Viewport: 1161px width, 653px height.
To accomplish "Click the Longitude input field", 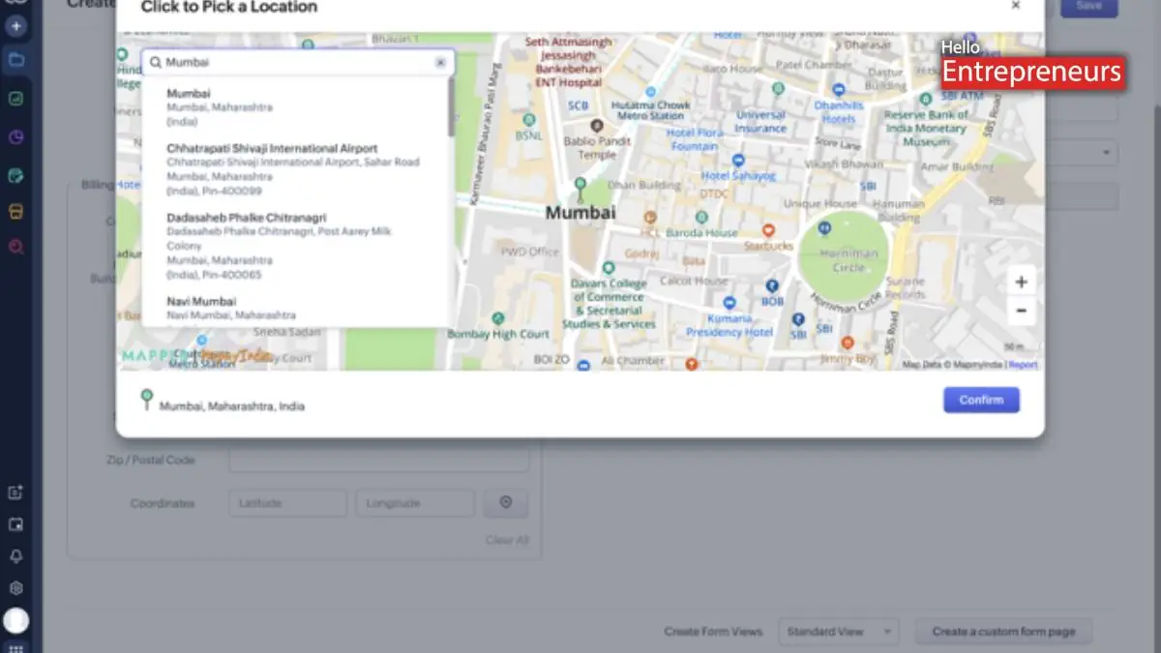I will coord(415,503).
